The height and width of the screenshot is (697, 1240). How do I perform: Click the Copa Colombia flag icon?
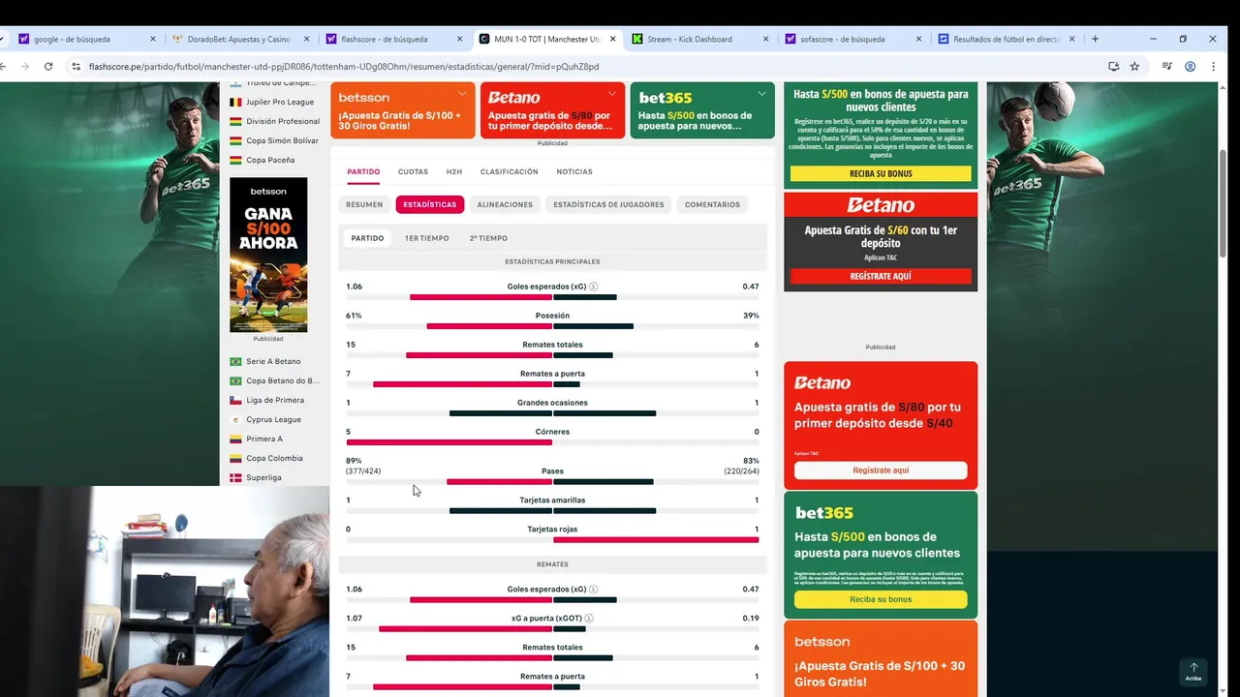[x=235, y=458]
